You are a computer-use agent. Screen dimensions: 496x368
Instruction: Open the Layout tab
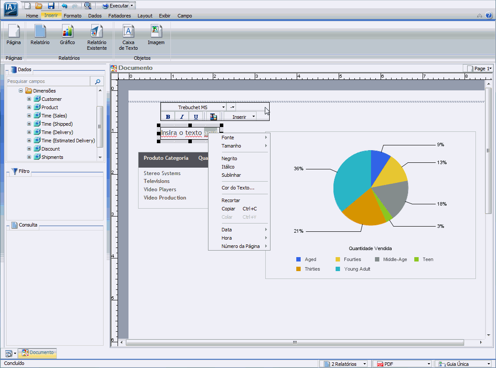click(x=145, y=15)
